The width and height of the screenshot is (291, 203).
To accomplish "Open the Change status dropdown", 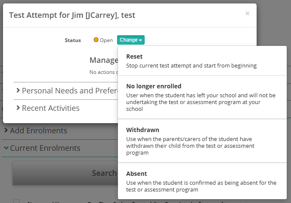I will click(x=131, y=40).
